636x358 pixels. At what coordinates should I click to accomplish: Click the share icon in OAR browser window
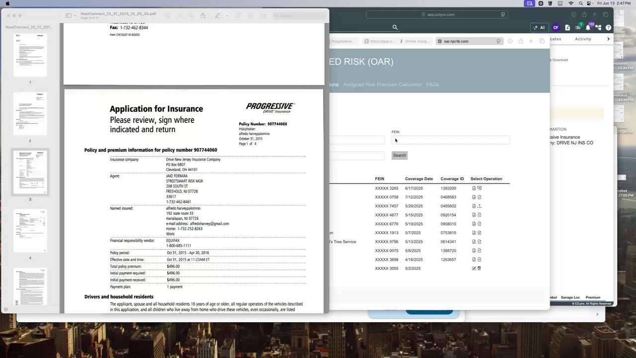pyautogui.click(x=521, y=41)
